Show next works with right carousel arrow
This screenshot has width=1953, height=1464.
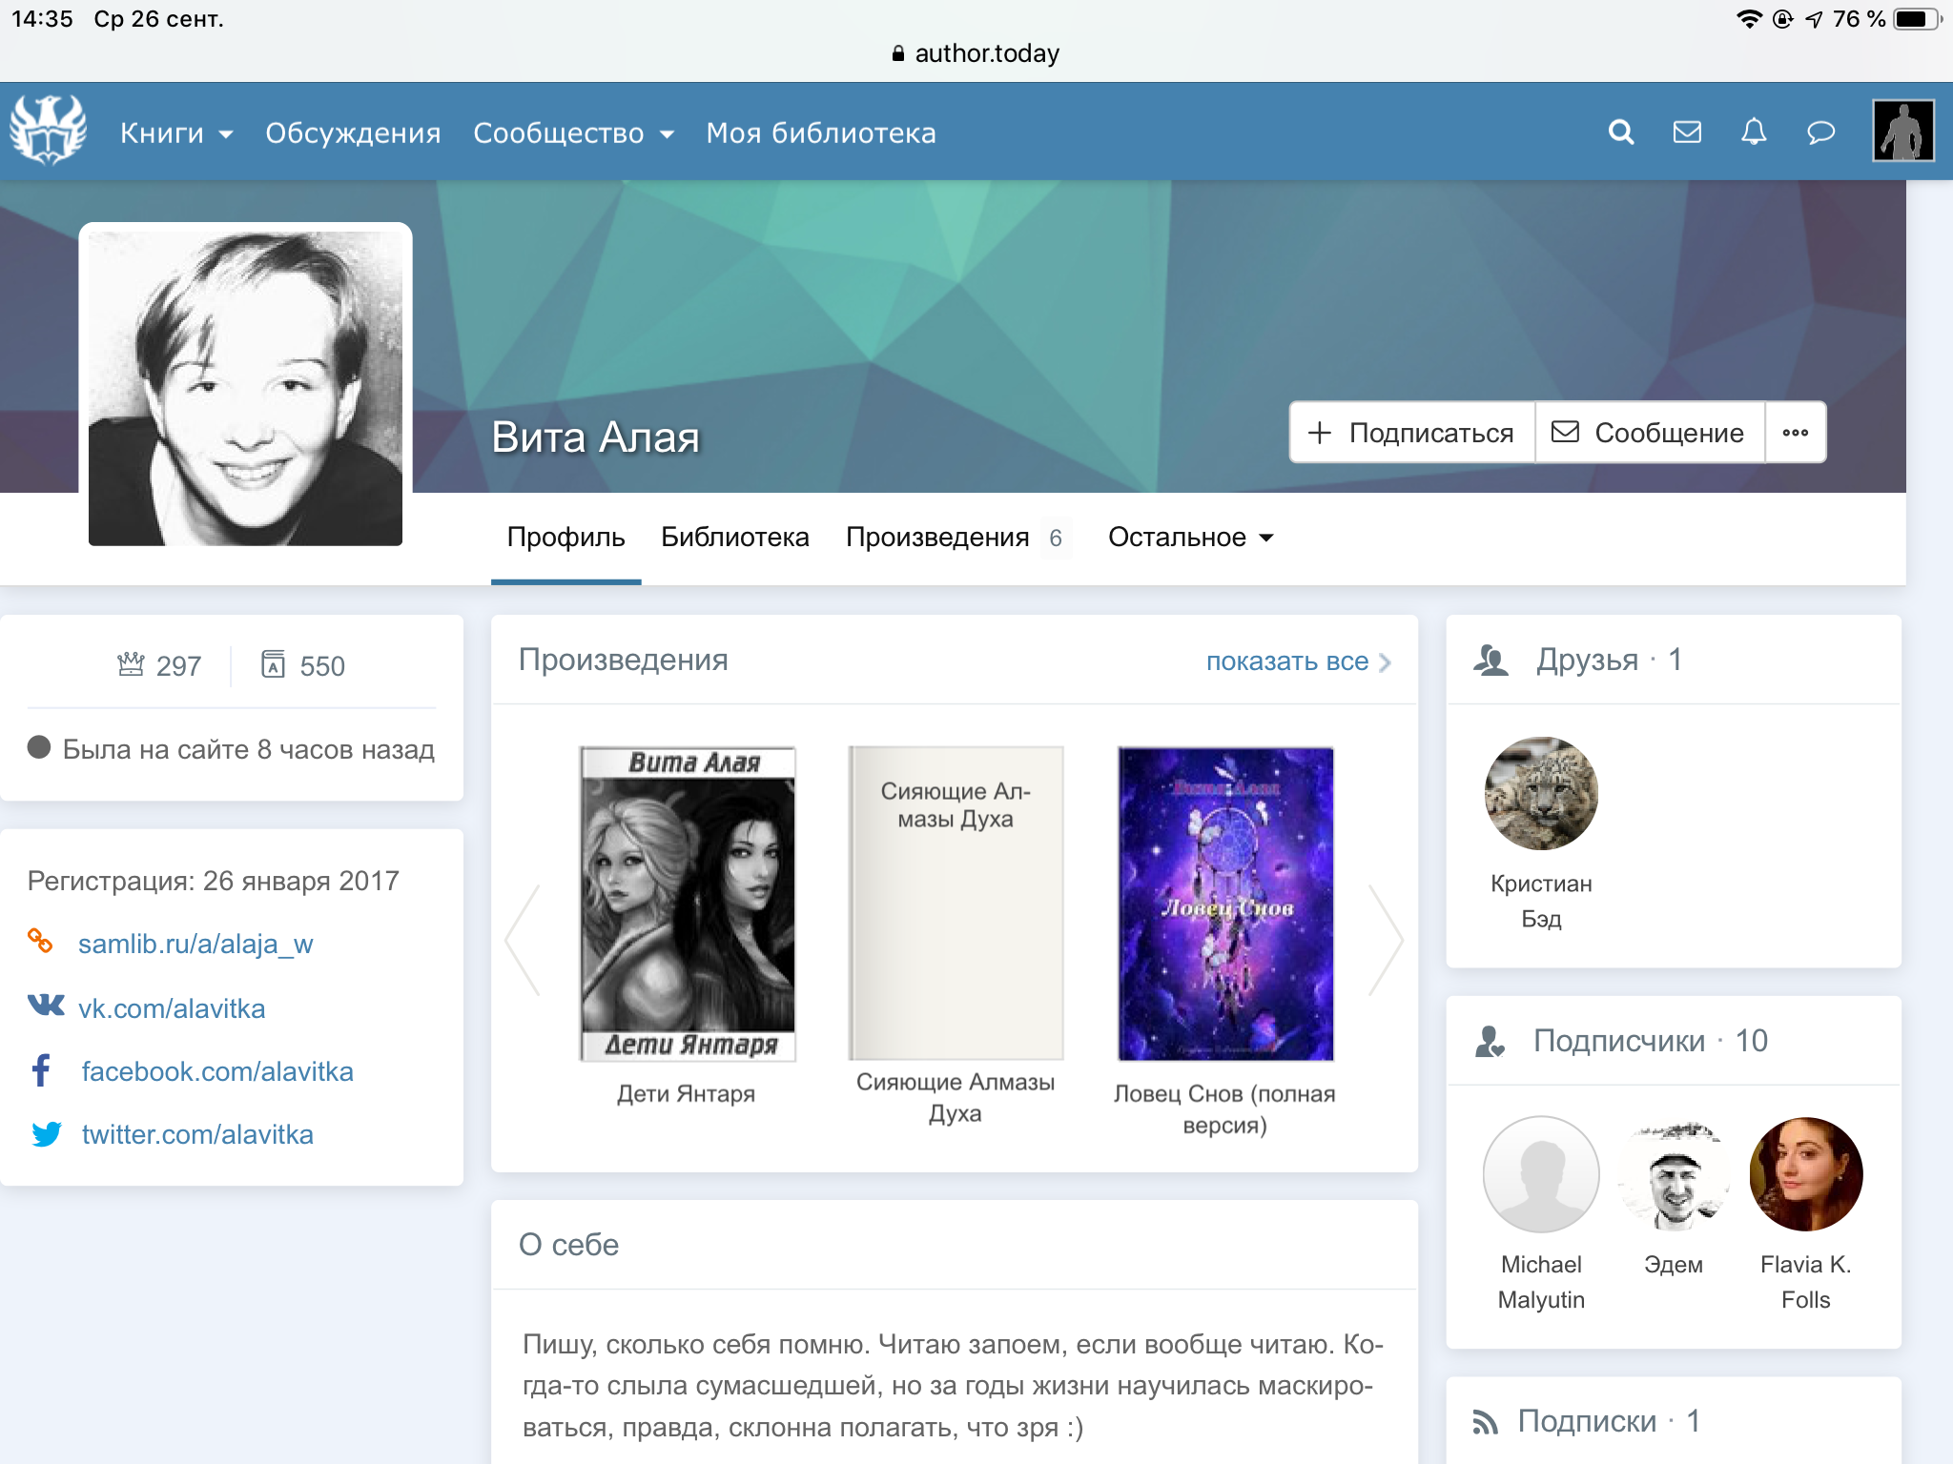[1386, 940]
